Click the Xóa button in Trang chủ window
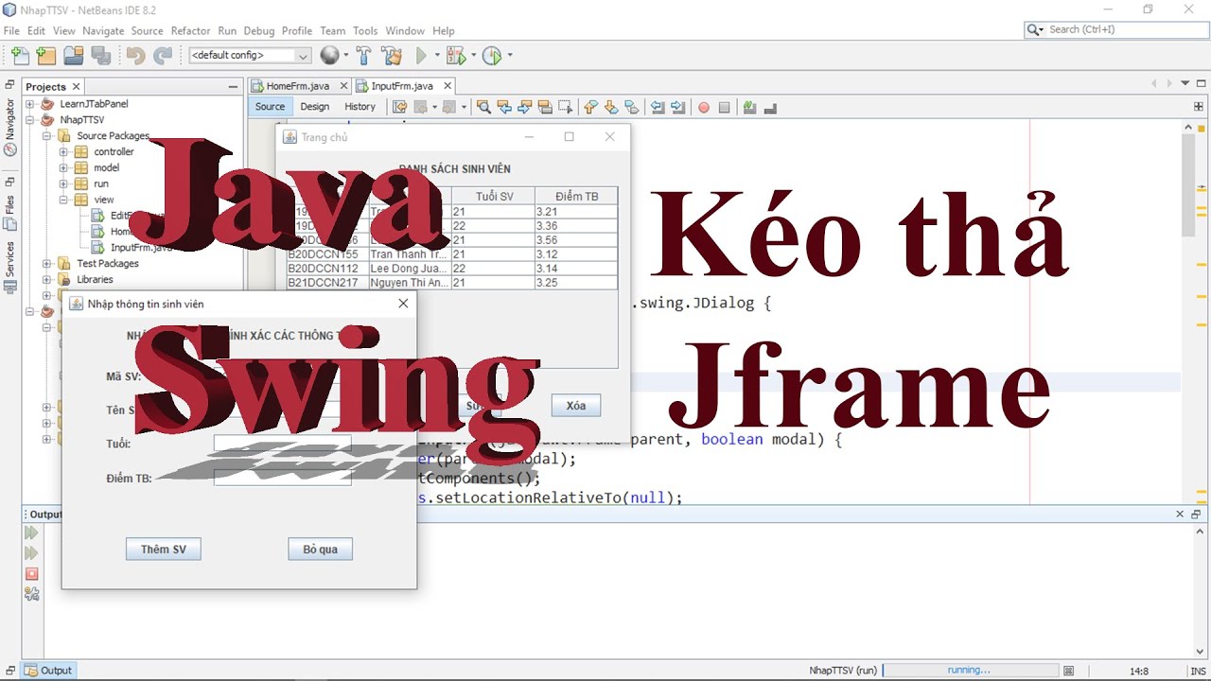The width and height of the screenshot is (1211, 681). pyautogui.click(x=576, y=406)
